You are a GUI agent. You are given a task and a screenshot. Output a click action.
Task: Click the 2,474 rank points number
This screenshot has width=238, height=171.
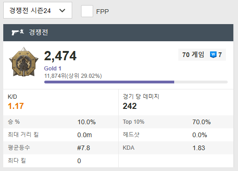(60, 56)
